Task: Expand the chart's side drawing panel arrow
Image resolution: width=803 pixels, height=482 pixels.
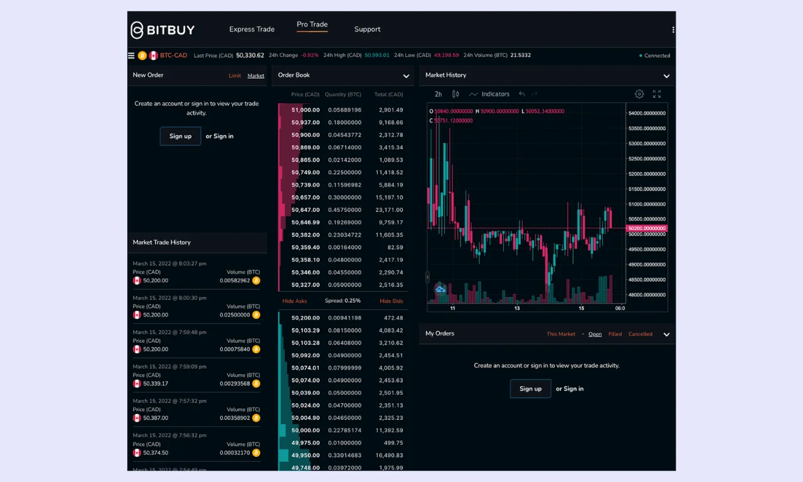Action: 427,276
